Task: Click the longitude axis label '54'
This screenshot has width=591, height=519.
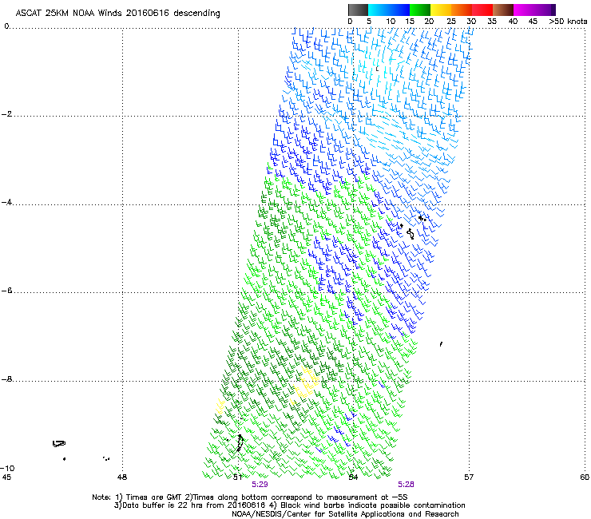Action: click(353, 477)
